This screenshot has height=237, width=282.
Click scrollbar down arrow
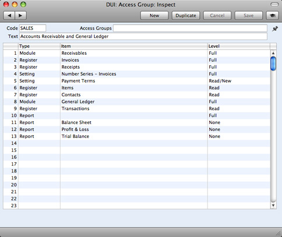click(273, 206)
